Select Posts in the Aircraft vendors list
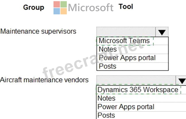The image size is (186, 119). coord(141,115)
